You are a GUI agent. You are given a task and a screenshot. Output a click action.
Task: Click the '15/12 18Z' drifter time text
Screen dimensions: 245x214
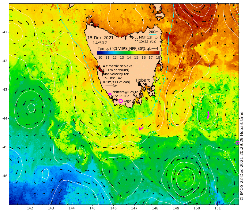pos(121,96)
